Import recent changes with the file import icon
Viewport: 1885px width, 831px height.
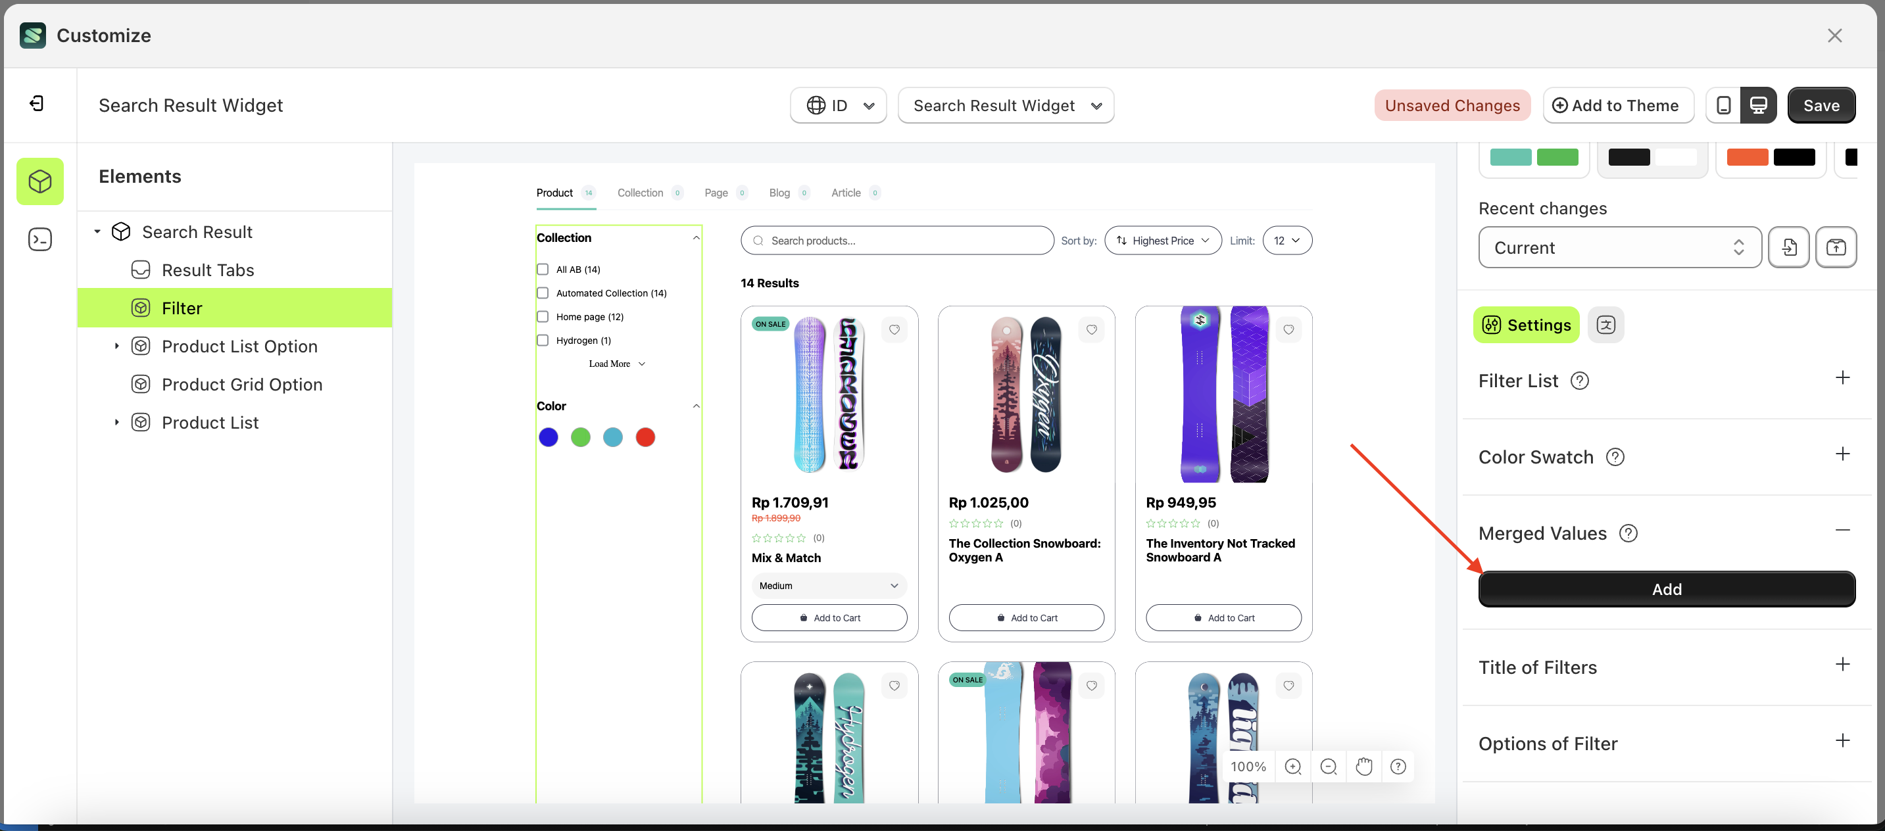[x=1789, y=247]
